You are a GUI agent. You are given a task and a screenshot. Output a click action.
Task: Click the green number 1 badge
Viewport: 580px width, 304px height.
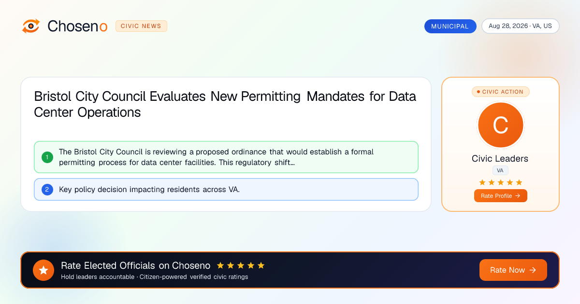(x=47, y=157)
